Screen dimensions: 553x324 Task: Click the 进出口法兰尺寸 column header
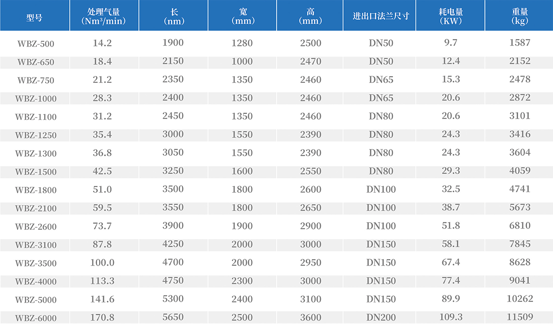[381, 16]
